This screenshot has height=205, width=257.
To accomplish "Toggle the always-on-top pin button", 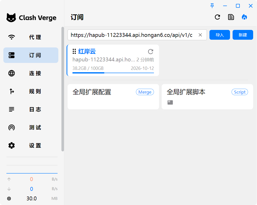I will pos(212,6).
